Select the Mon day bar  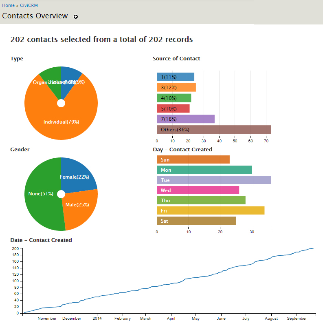[x=204, y=170]
